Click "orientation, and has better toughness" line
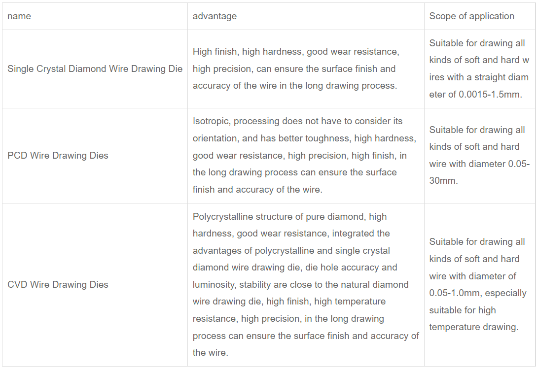Screen dimensions: 537x370 click(272, 138)
